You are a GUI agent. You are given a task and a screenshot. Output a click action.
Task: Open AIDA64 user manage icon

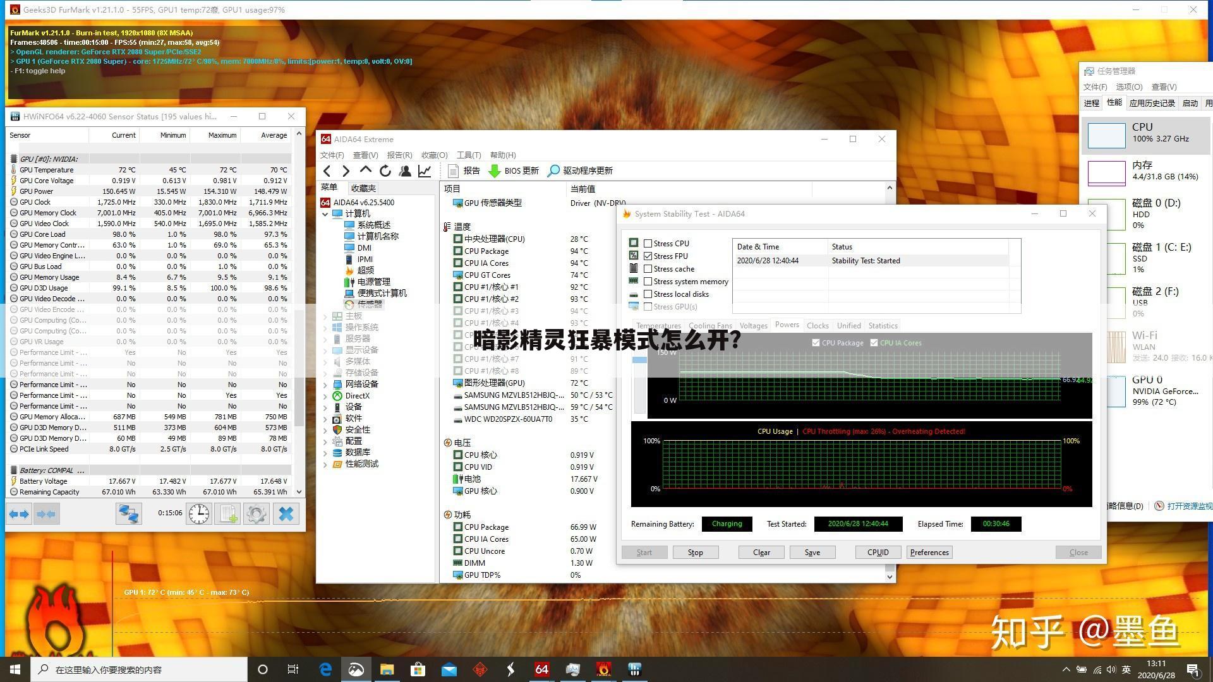coord(405,170)
